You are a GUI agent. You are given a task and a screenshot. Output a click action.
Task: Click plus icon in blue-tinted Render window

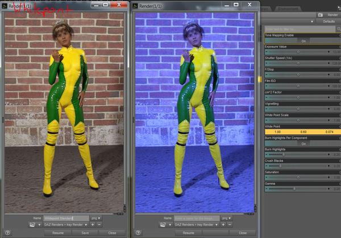pyautogui.click(x=223, y=224)
